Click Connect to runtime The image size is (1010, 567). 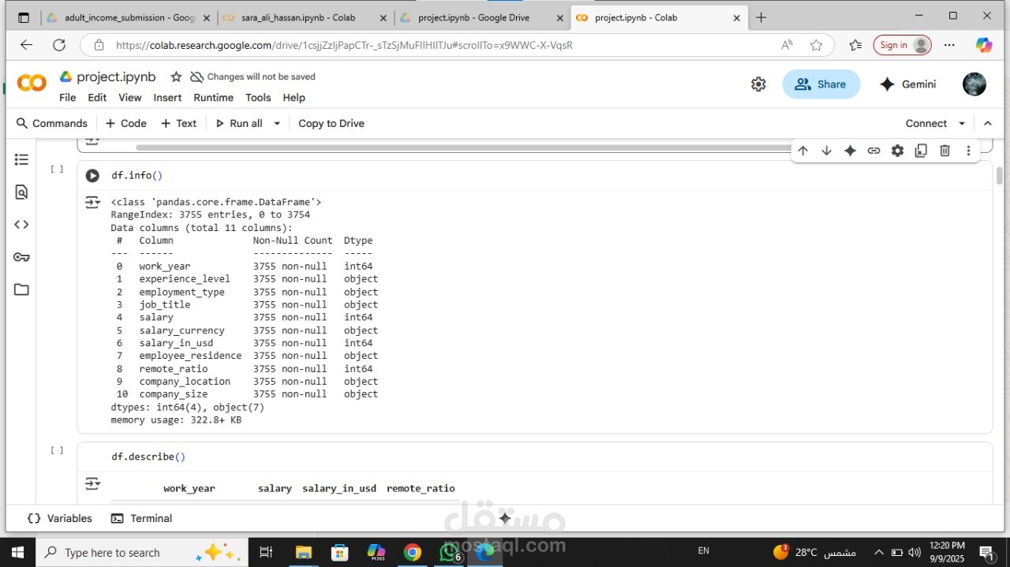click(x=926, y=124)
